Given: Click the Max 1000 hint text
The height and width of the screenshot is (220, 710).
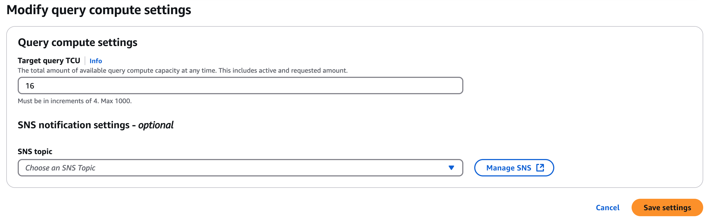Looking at the screenshot, I should pyautogui.click(x=116, y=101).
